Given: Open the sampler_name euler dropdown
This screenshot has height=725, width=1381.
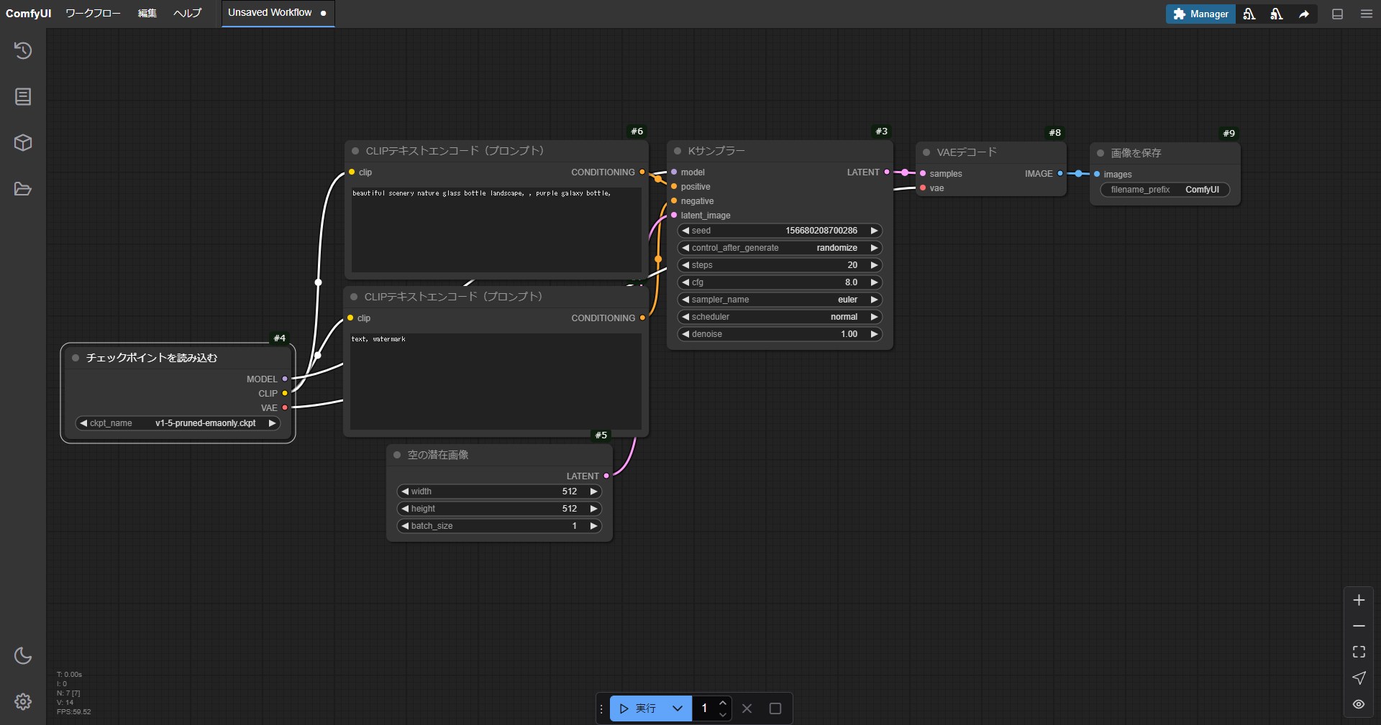Looking at the screenshot, I should tap(780, 300).
